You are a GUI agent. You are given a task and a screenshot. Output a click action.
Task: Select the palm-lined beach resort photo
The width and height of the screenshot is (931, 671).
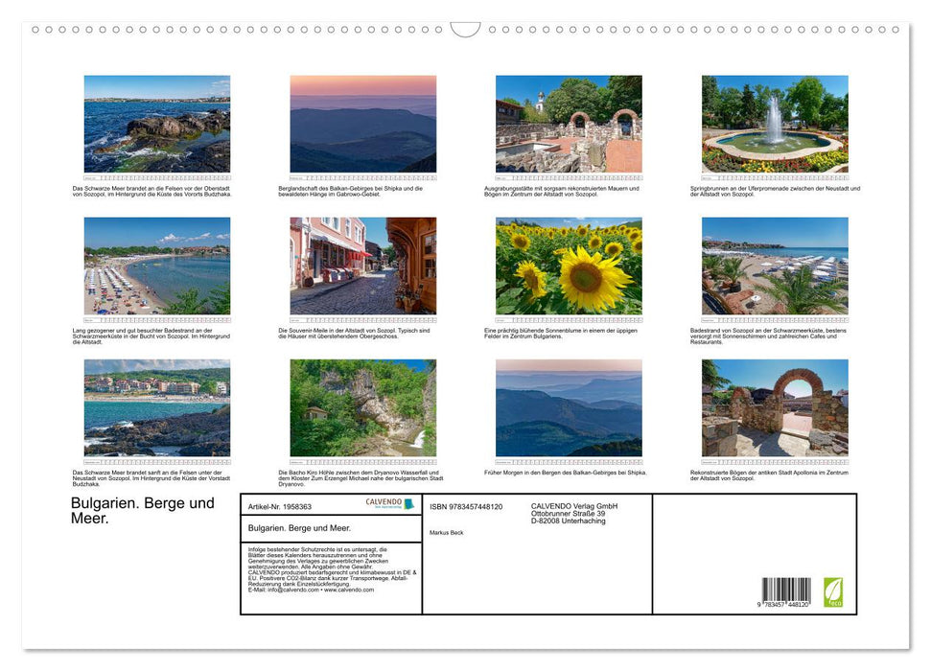(775, 266)
